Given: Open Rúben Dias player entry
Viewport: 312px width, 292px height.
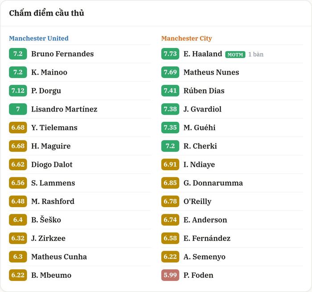Looking at the screenshot, I should pos(204,91).
